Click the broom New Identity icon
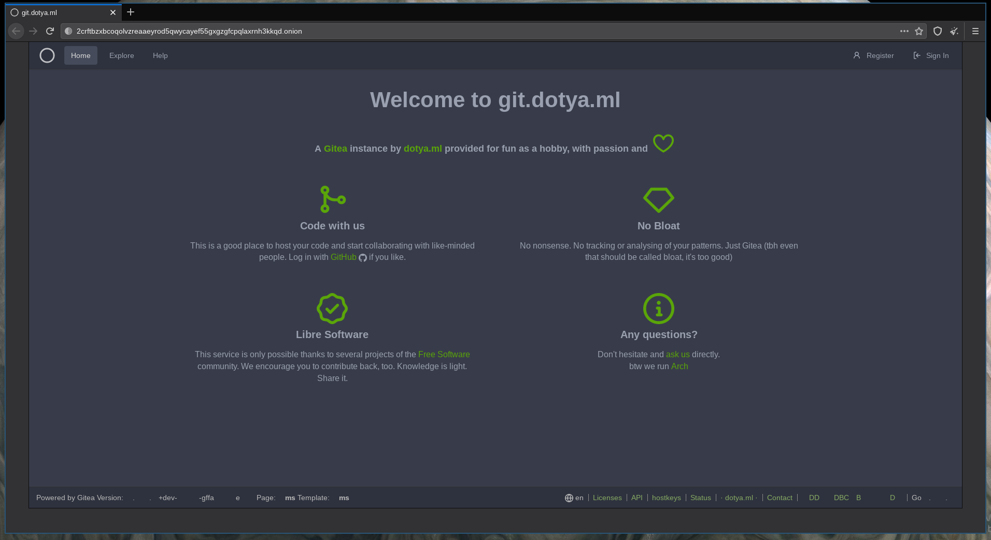 point(954,31)
